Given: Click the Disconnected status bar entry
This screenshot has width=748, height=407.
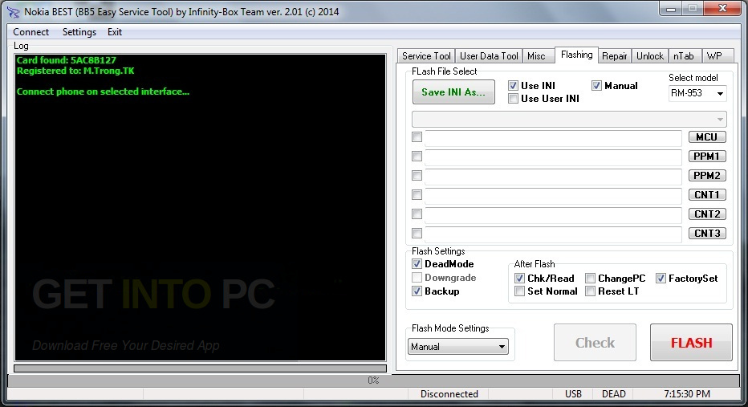Looking at the screenshot, I should point(449,394).
